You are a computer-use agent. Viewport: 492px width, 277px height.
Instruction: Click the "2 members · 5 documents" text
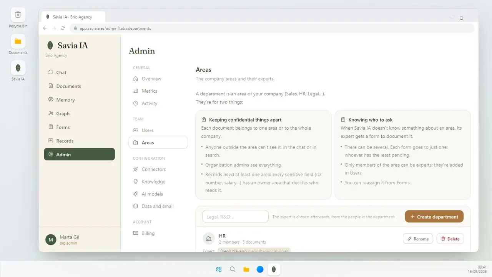tap(243, 242)
